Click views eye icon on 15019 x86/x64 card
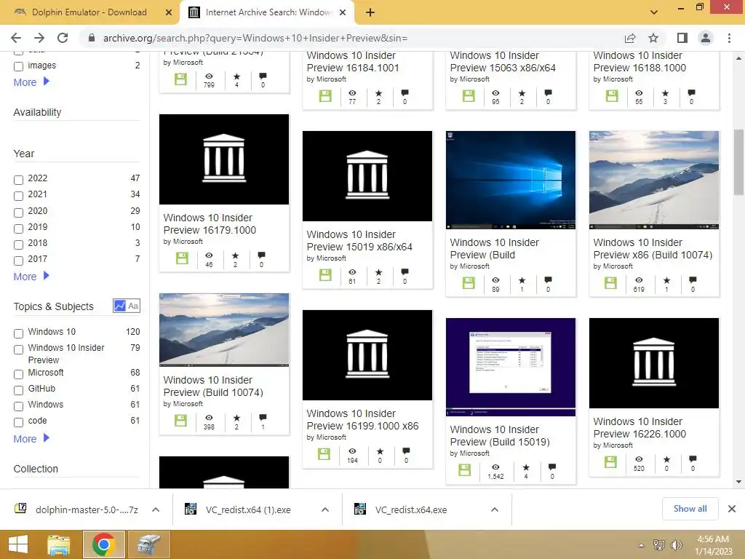This screenshot has height=559, width=745. point(352,272)
